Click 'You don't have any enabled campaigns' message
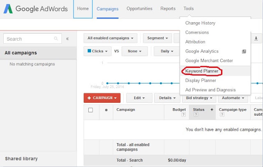Viewport: 263px width, 167px height. click(x=224, y=130)
